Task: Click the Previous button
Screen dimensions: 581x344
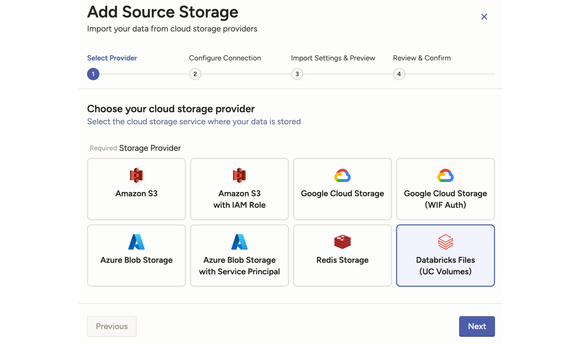Action: point(112,326)
